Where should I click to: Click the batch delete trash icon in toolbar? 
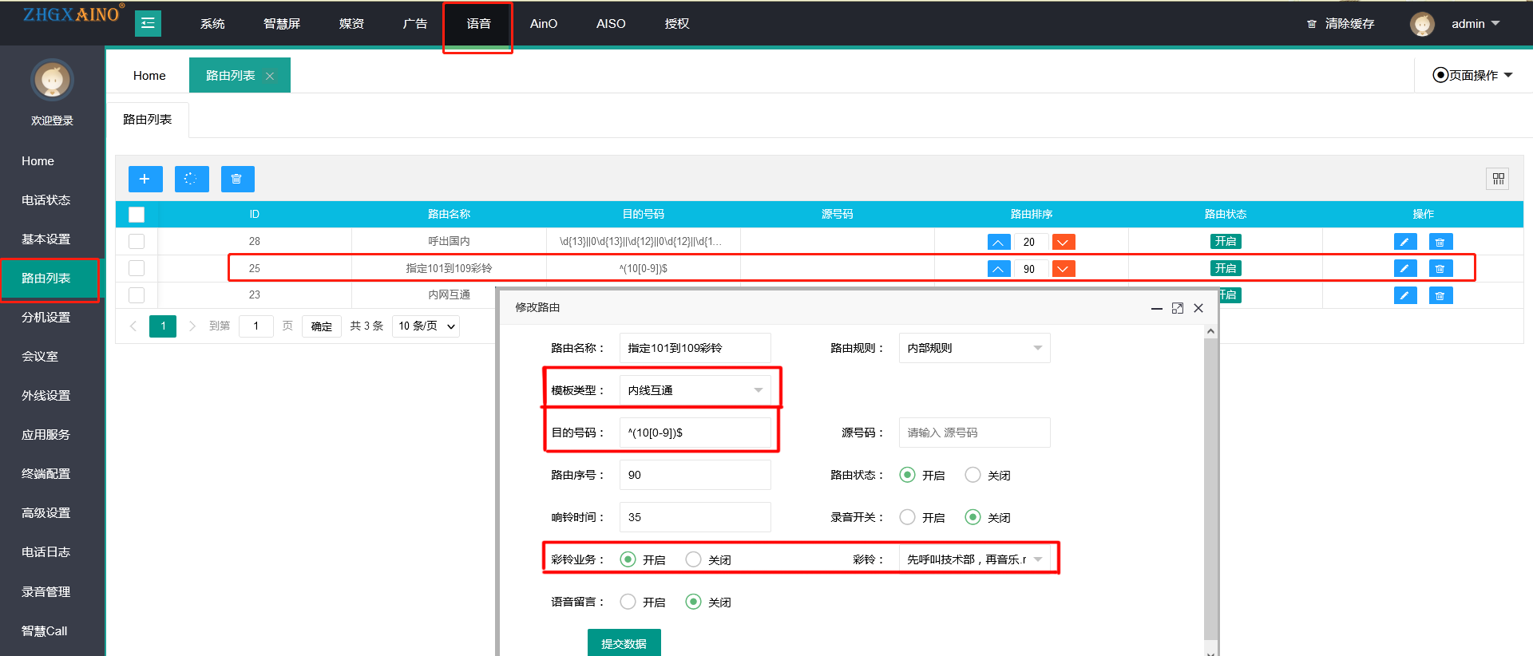click(237, 179)
